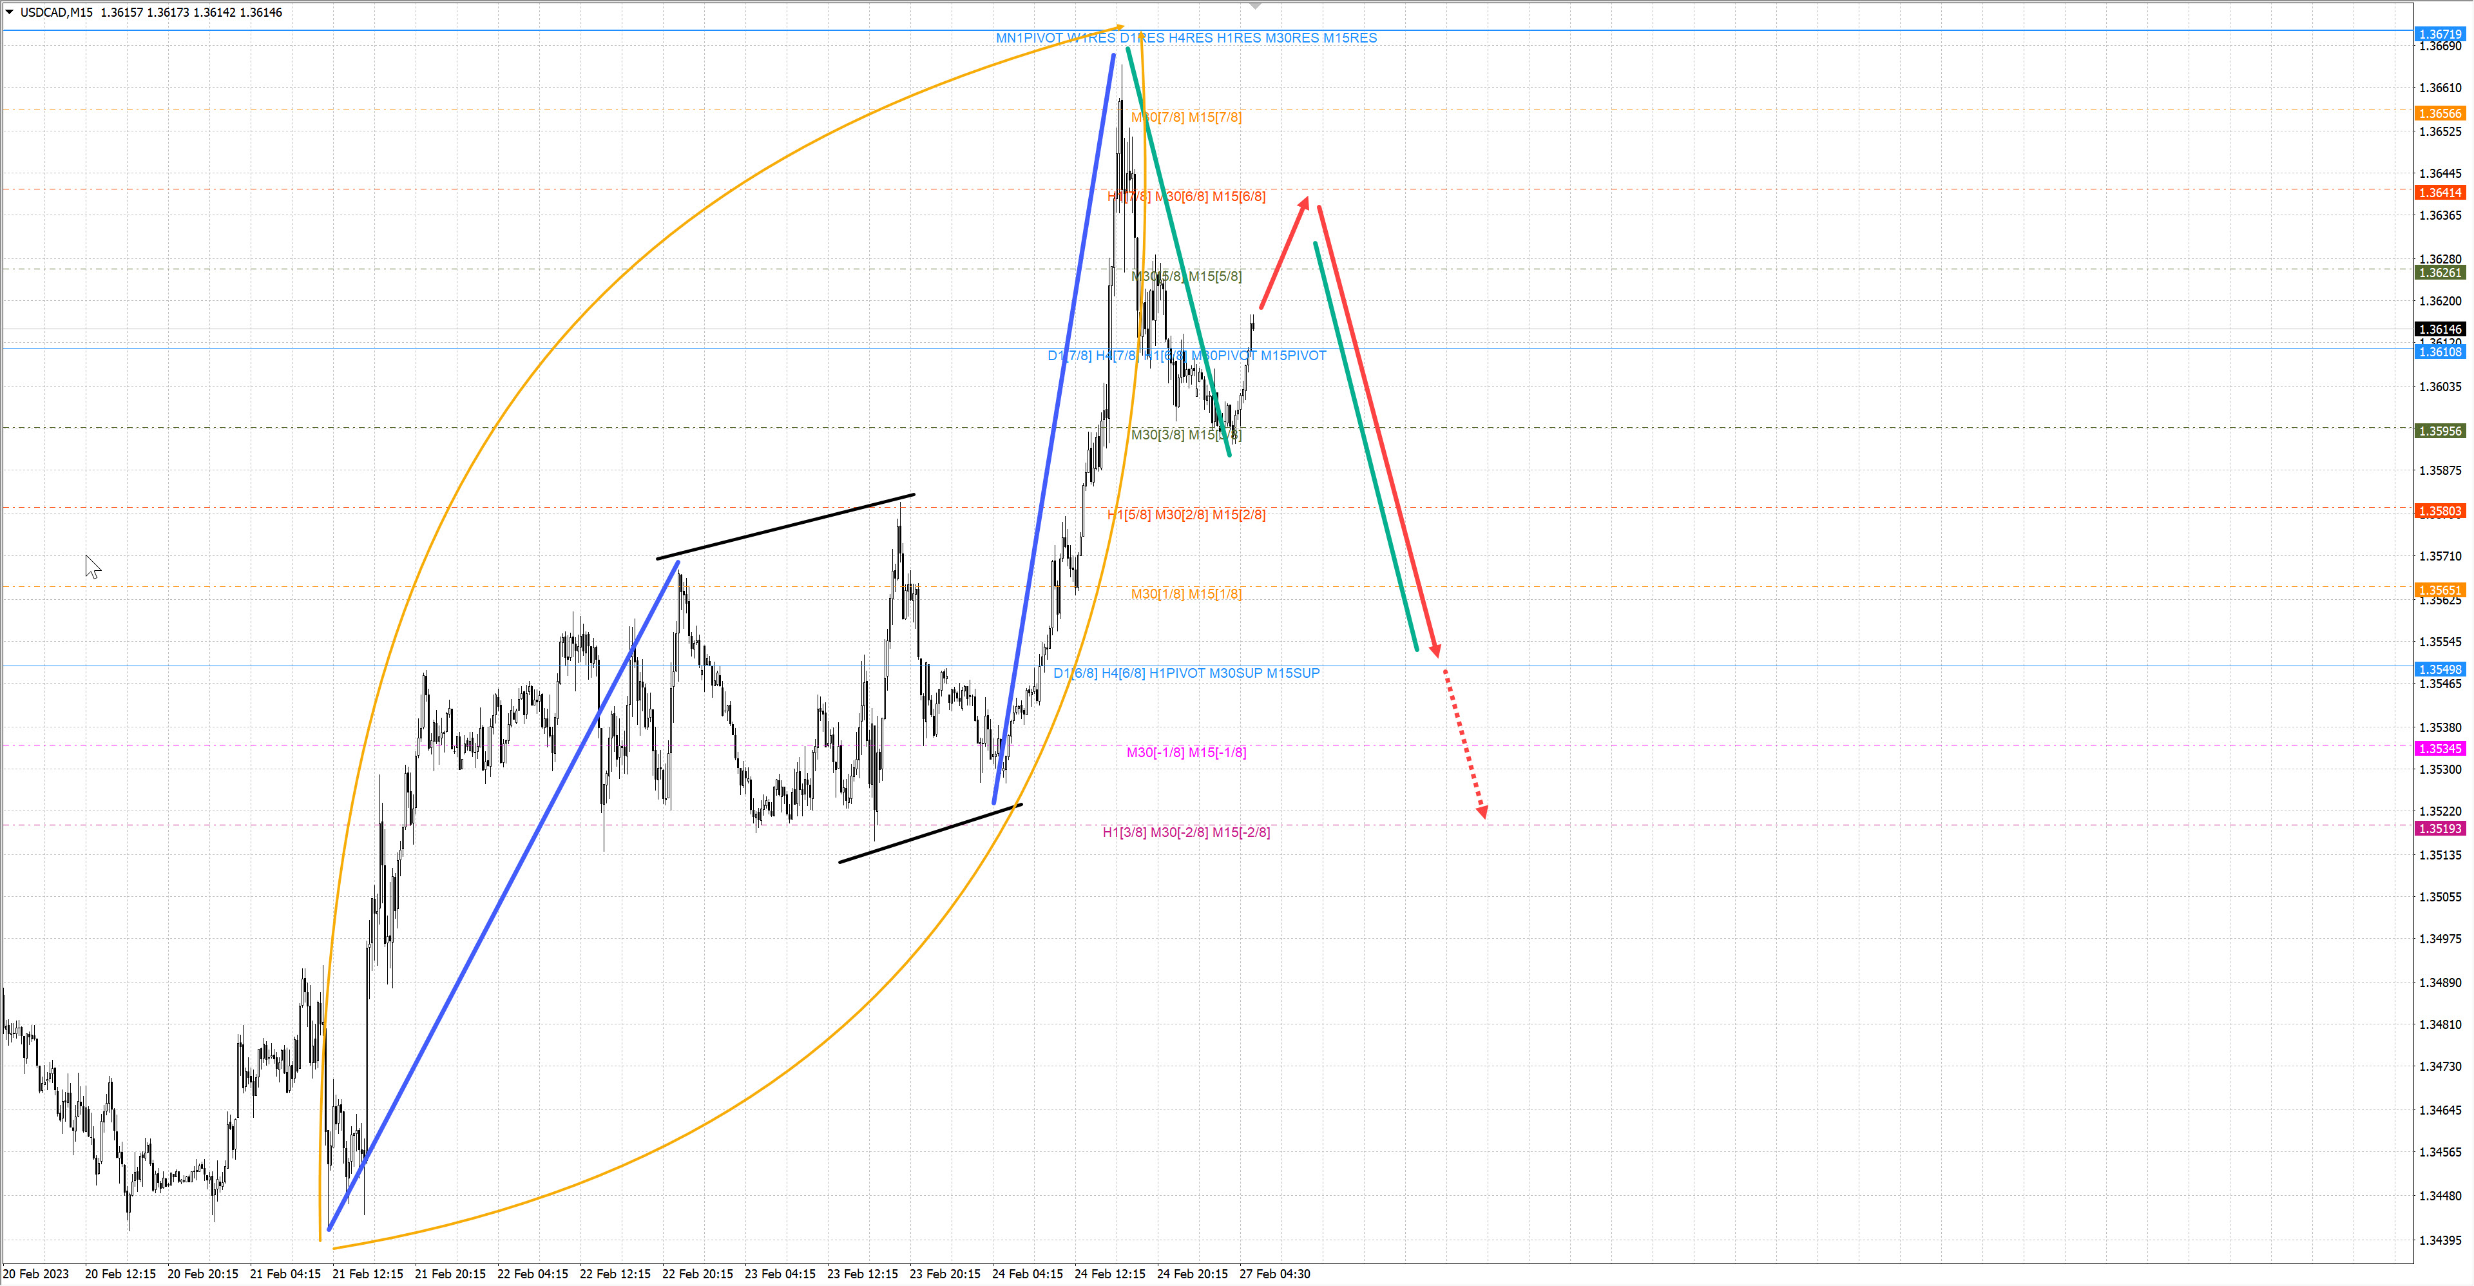Click the triangle dropdown beside USDCAD,M15
Viewport: 2474px width, 1286px height.
(x=10, y=12)
